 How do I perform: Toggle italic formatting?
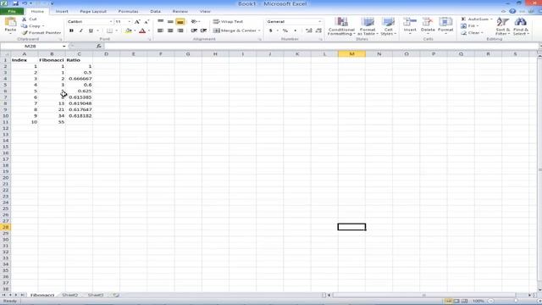tap(81, 30)
